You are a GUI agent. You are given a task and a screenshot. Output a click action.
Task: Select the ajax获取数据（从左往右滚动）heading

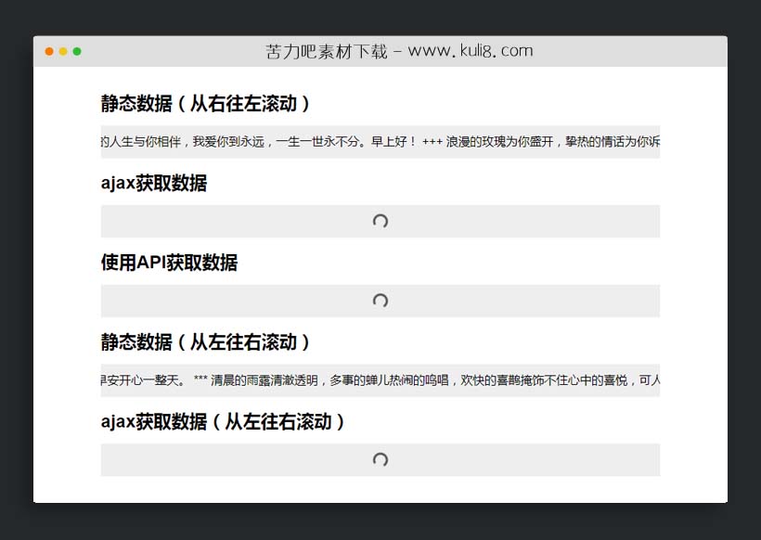click(x=223, y=421)
